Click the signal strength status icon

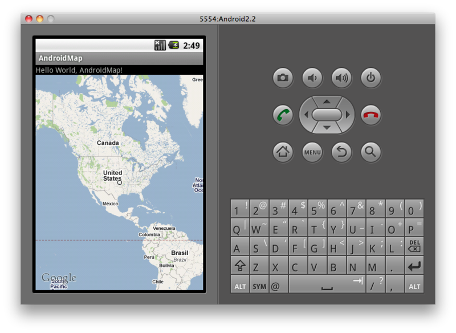click(x=160, y=45)
